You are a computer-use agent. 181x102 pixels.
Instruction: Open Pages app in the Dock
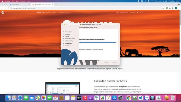pos(108,98)
